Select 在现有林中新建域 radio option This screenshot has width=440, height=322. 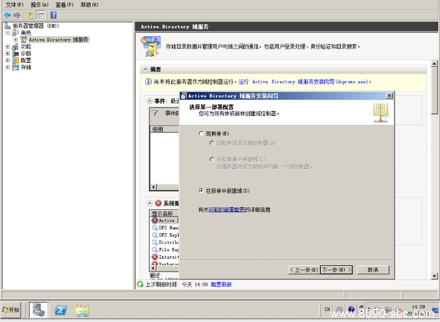pos(212,160)
